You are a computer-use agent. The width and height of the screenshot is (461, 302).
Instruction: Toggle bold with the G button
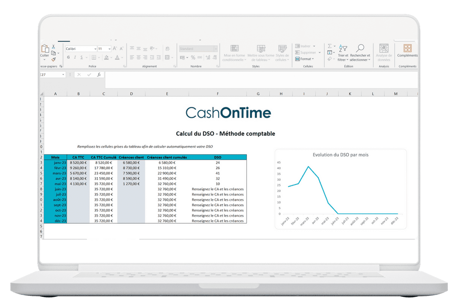68,57
